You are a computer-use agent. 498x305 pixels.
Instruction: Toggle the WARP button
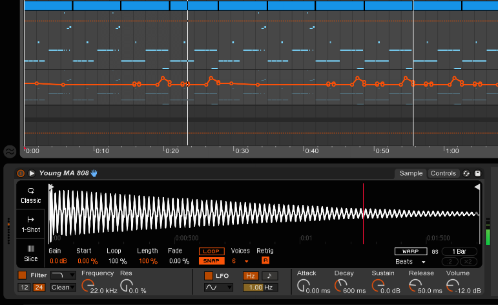[411, 251]
